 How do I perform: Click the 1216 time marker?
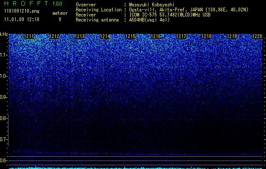pyautogui.click(x=156, y=36)
